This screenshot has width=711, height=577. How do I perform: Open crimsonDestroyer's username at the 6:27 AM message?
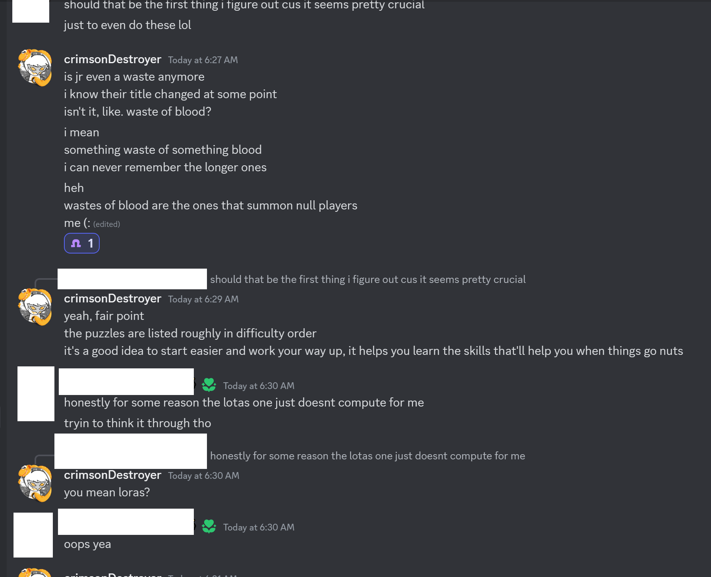tap(112, 59)
